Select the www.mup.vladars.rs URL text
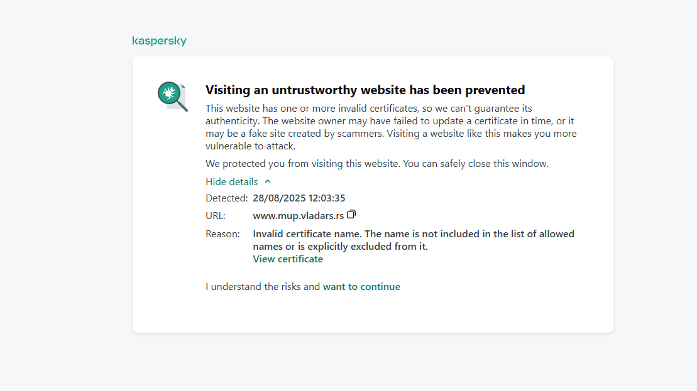 (x=298, y=216)
